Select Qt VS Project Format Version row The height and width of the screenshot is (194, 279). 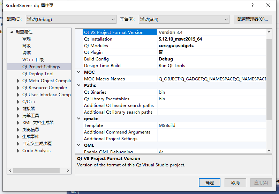point(174,32)
